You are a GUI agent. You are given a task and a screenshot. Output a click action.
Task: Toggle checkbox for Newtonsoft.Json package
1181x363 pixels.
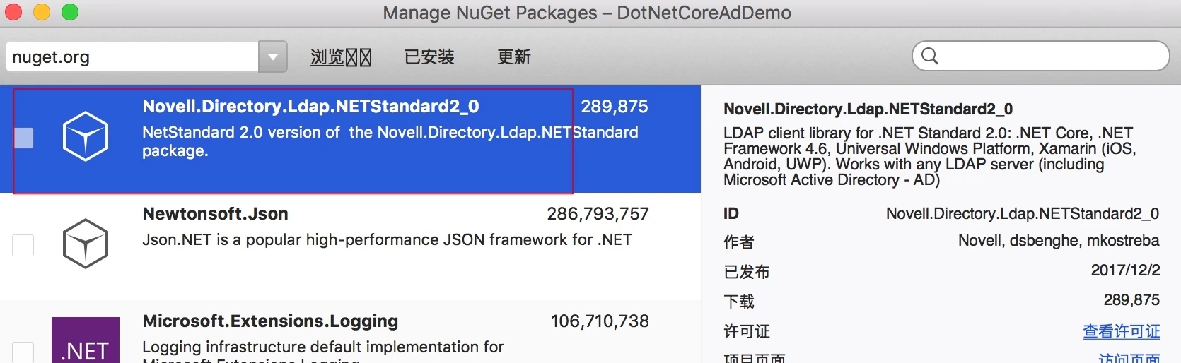(x=23, y=245)
